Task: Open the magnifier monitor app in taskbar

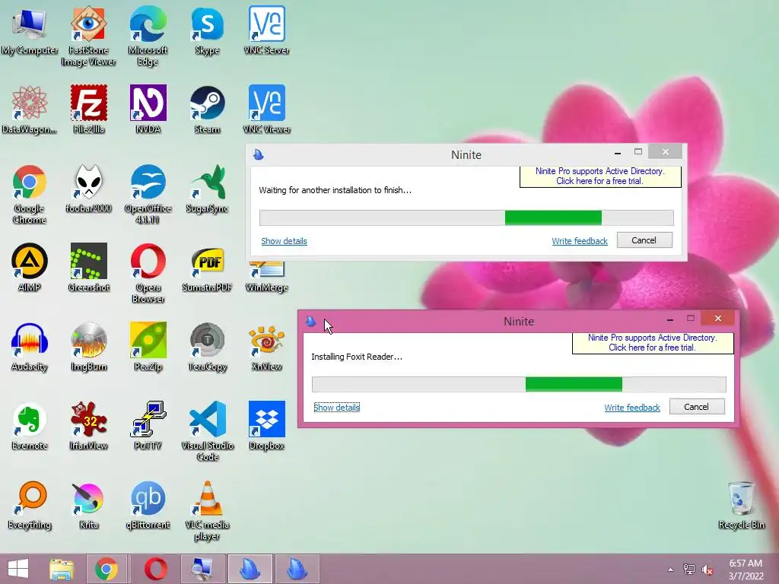Action: pos(202,569)
